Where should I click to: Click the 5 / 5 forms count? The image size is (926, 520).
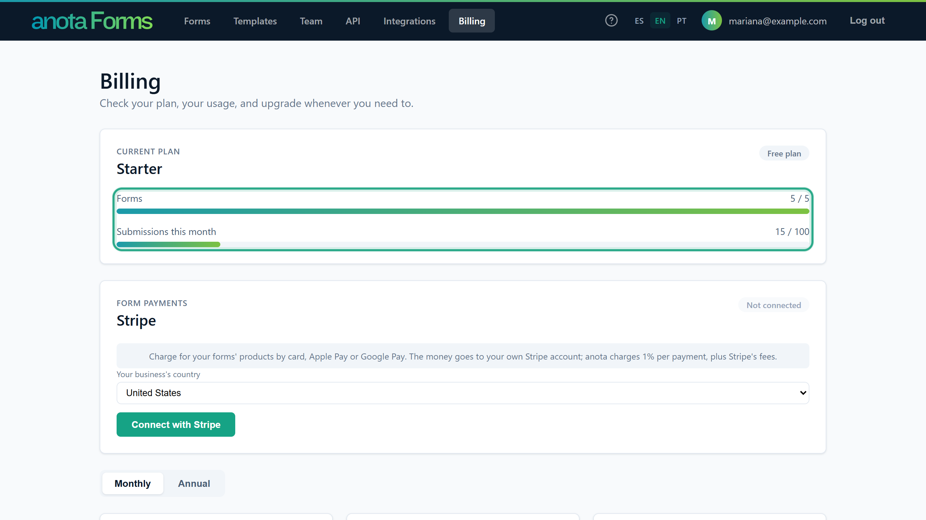click(x=799, y=199)
